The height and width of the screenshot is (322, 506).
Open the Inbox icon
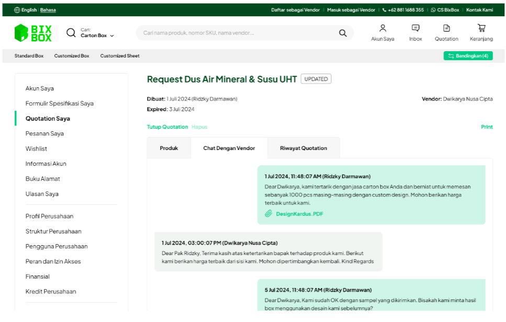coord(415,28)
